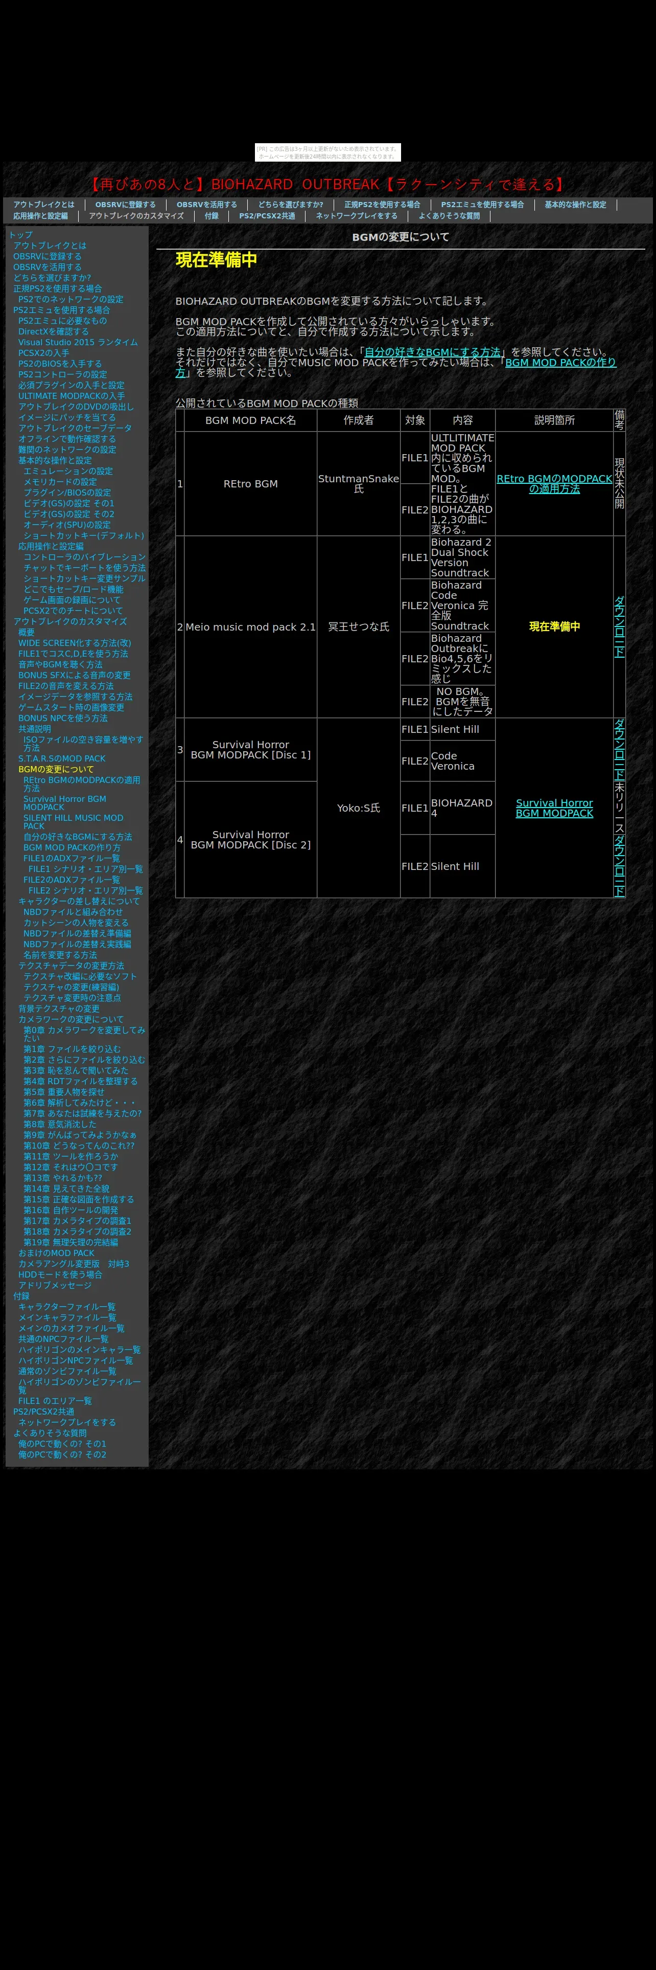Open sidebar link Visual Studio 2015 ランタイム
The width and height of the screenshot is (656, 1970).
point(78,343)
